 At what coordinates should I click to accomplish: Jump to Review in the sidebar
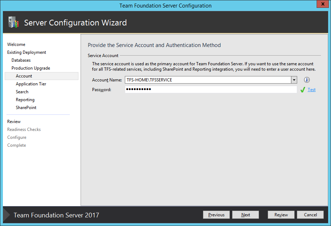[x=14, y=122]
